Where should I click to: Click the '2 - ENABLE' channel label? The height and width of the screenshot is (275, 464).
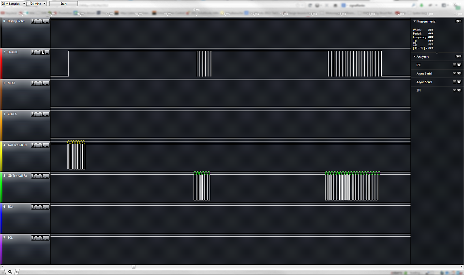tap(11, 52)
